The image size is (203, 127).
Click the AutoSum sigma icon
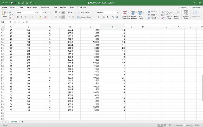162,12
